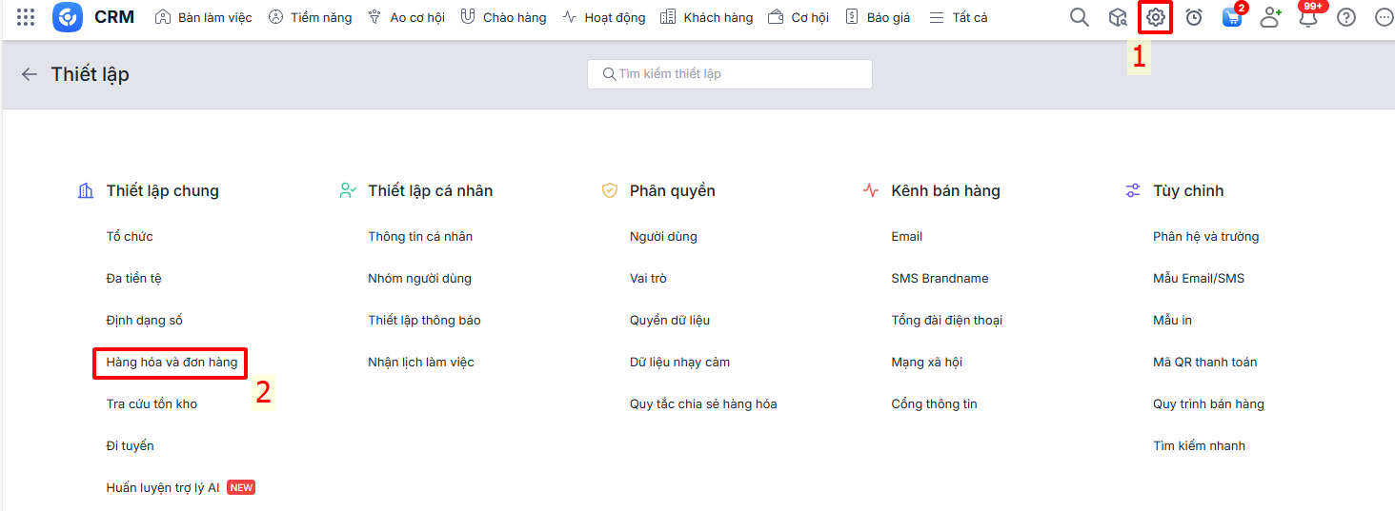
Task: Open the help question mark icon
Action: (x=1345, y=17)
